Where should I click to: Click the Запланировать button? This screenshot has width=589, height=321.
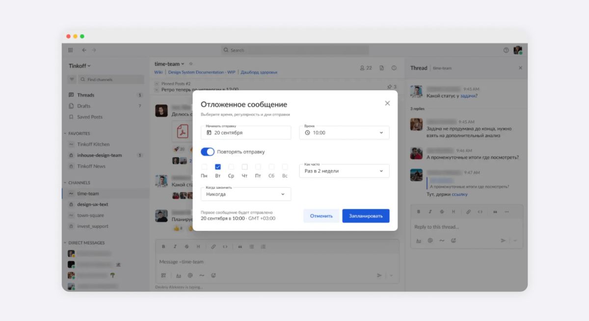(x=366, y=216)
